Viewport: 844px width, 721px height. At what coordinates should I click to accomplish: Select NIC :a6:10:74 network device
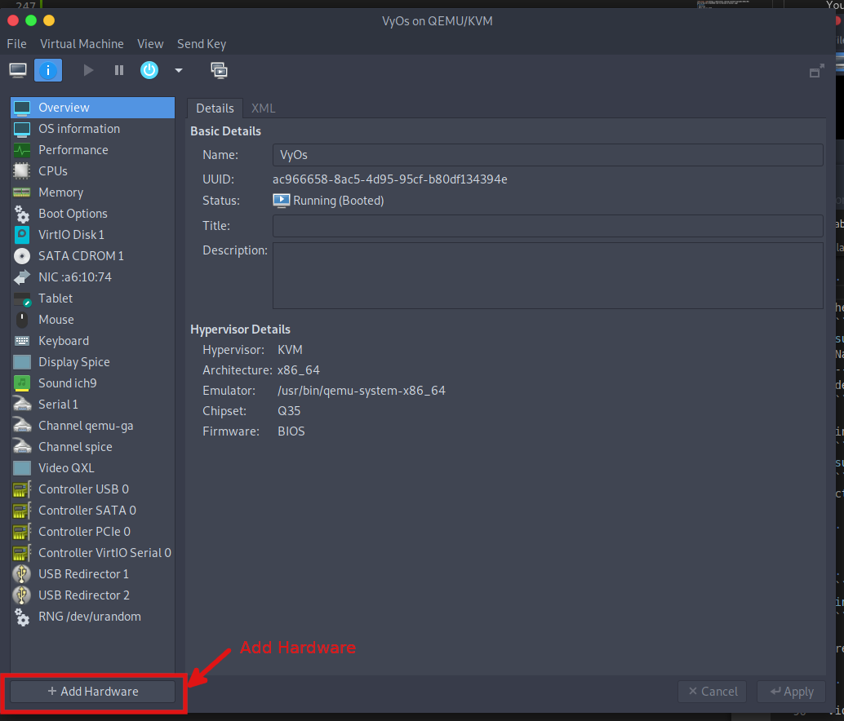point(92,277)
